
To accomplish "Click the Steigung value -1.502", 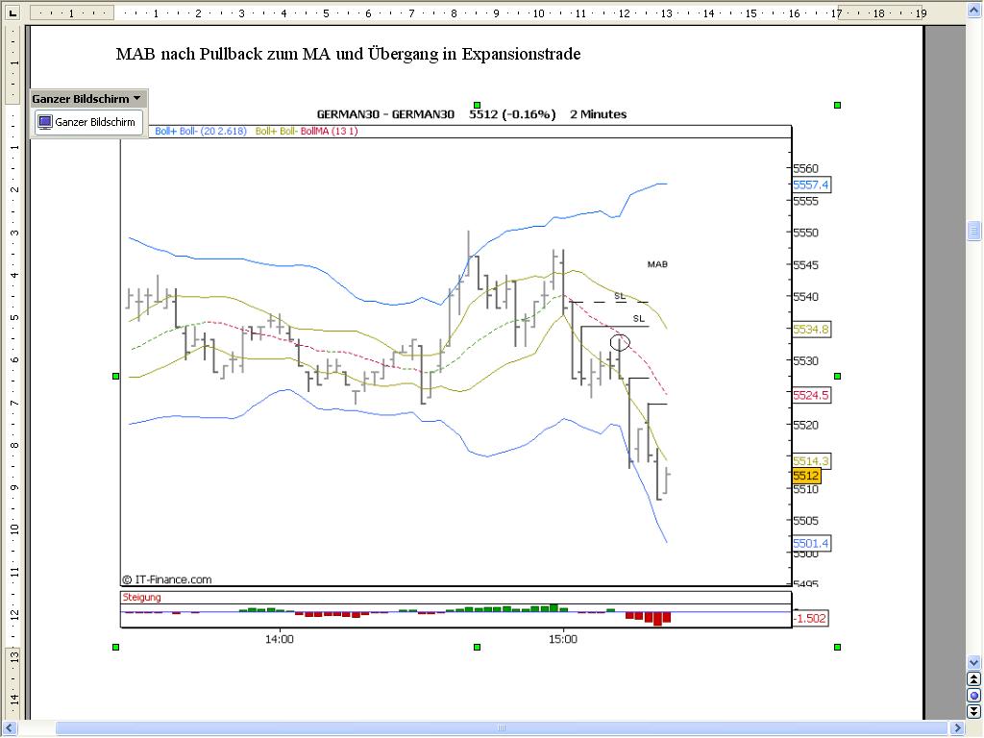I will tap(809, 618).
